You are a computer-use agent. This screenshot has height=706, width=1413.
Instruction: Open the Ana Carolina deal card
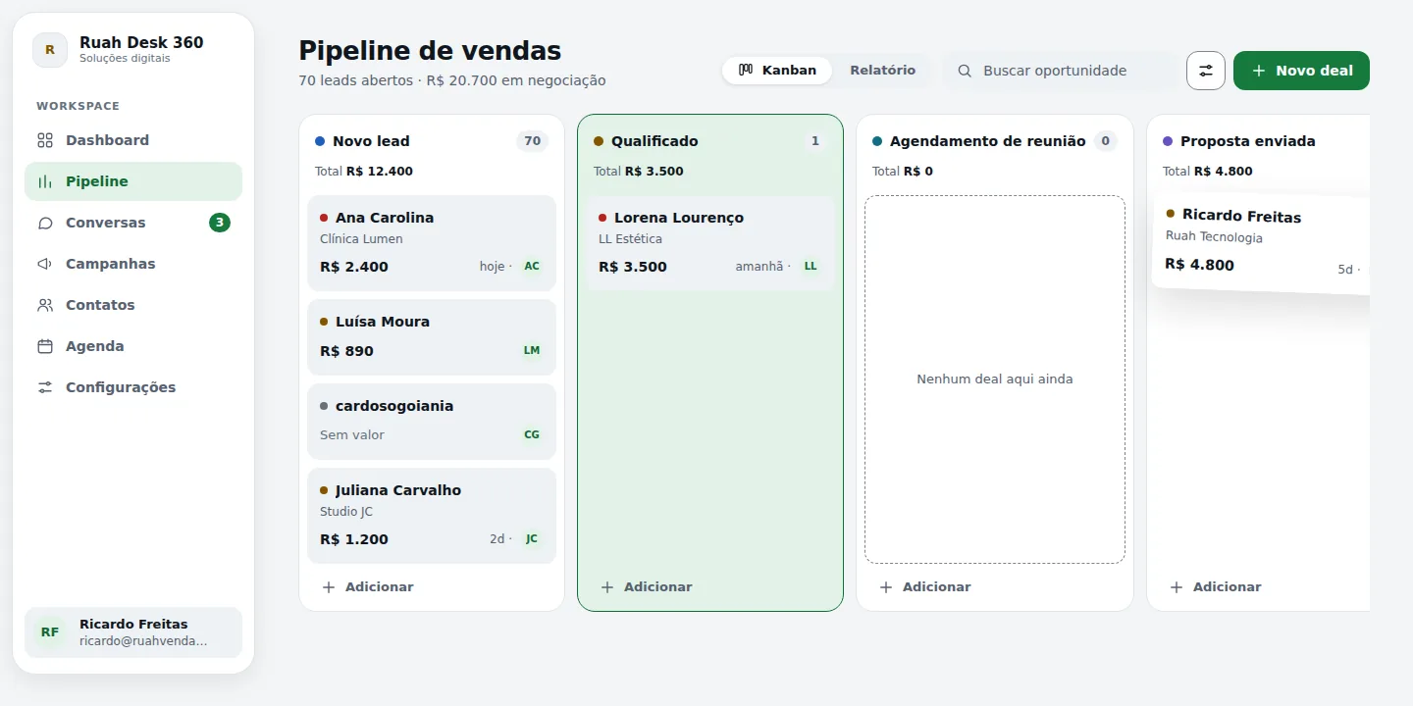click(x=432, y=243)
